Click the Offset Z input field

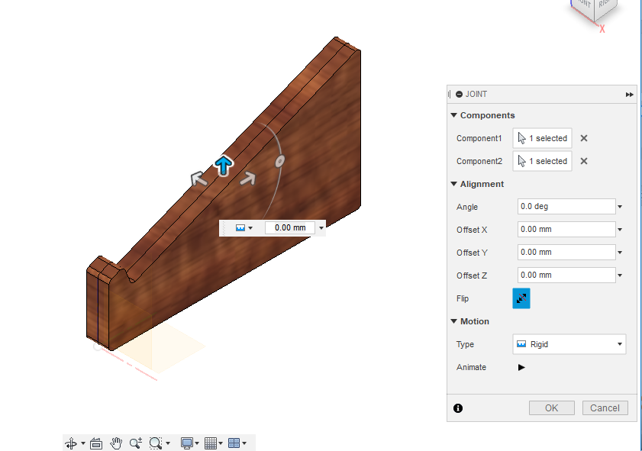(x=566, y=275)
